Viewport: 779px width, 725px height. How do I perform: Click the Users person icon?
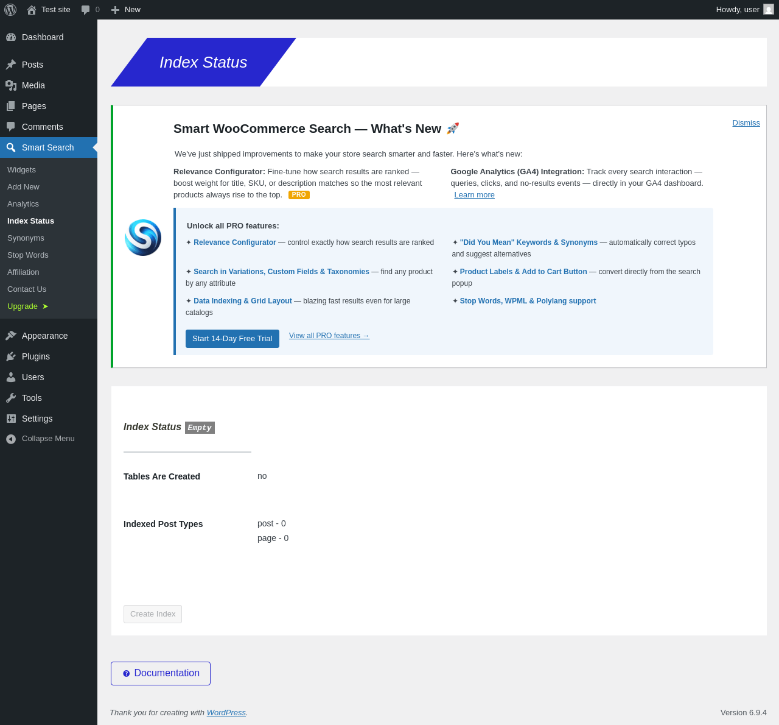(x=11, y=377)
